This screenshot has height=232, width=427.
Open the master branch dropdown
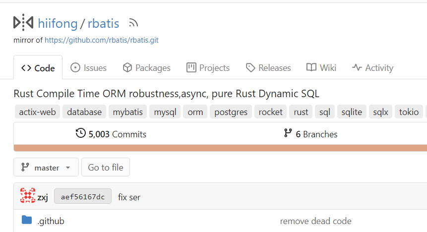pos(46,167)
